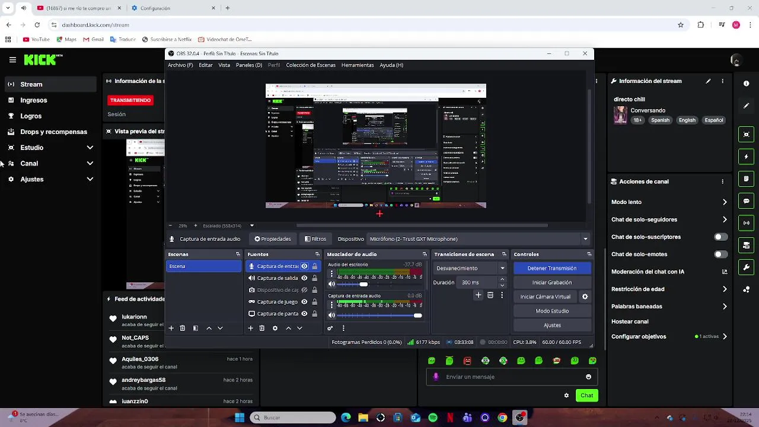Delete selected scene with Escenas trash icon

pyautogui.click(x=182, y=328)
